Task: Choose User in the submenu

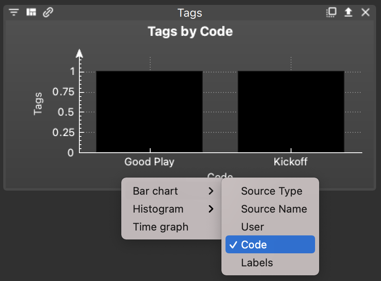Action: [x=270, y=227]
